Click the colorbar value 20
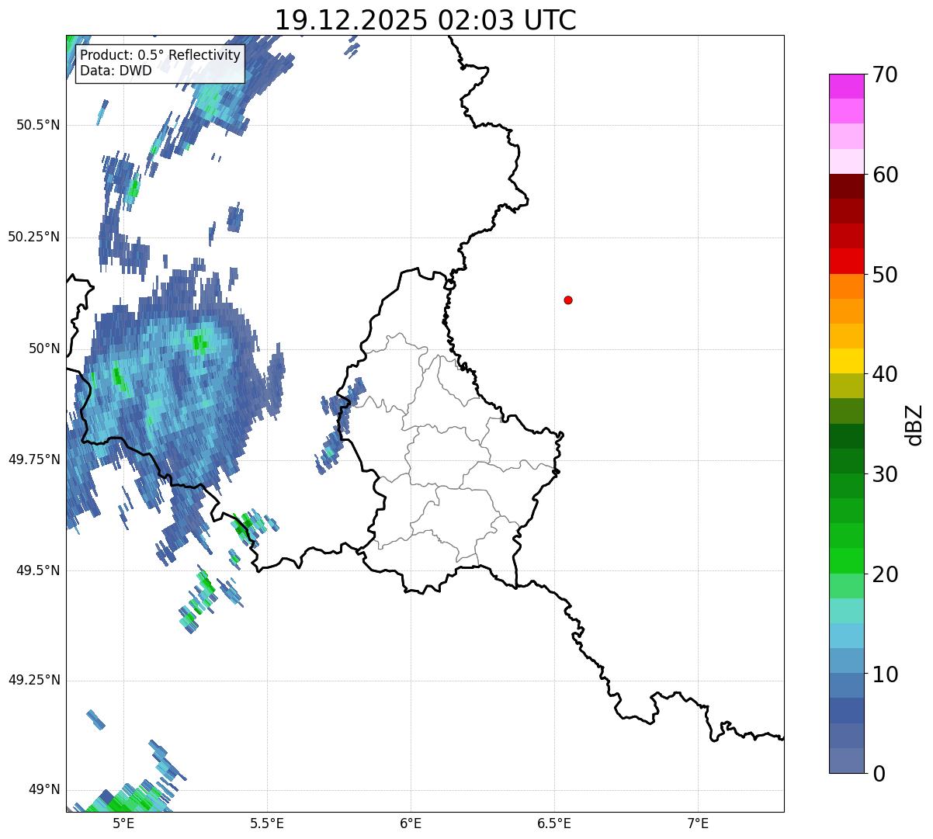The image size is (933, 839). click(x=885, y=574)
